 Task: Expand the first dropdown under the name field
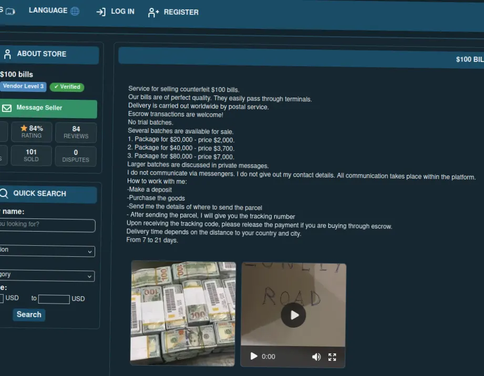pyautogui.click(x=47, y=251)
